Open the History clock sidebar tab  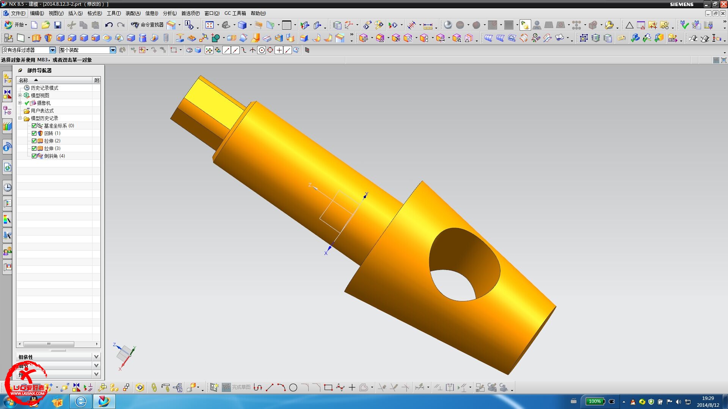pyautogui.click(x=7, y=187)
